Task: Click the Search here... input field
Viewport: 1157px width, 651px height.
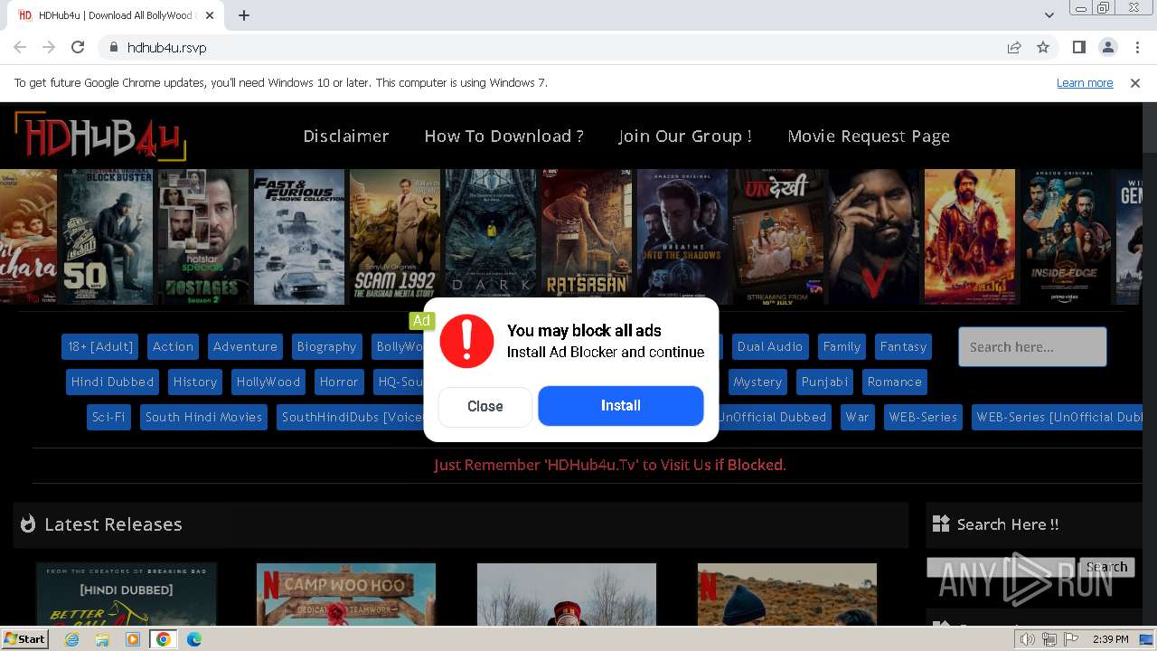Action: [x=1032, y=346]
